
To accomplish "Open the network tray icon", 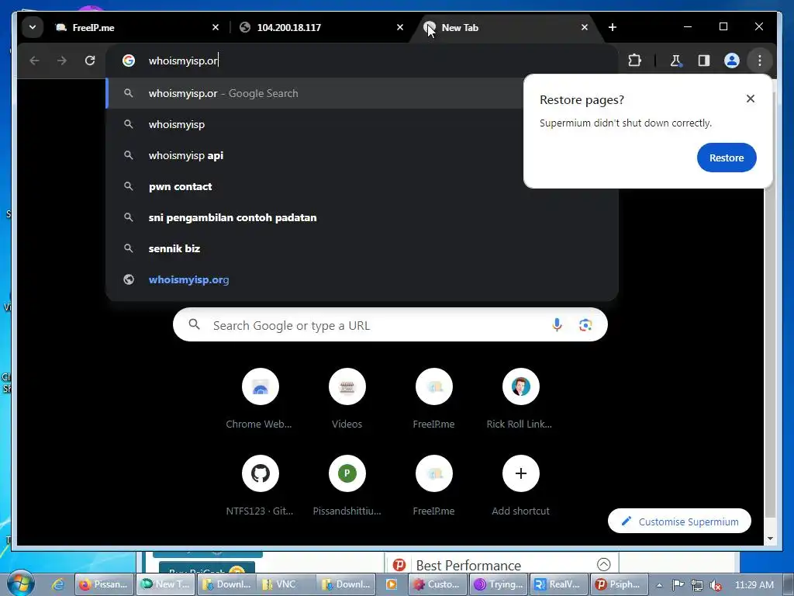I will click(697, 585).
